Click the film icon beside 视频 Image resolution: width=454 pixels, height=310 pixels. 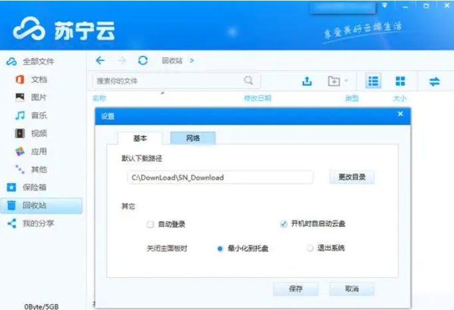coord(20,133)
